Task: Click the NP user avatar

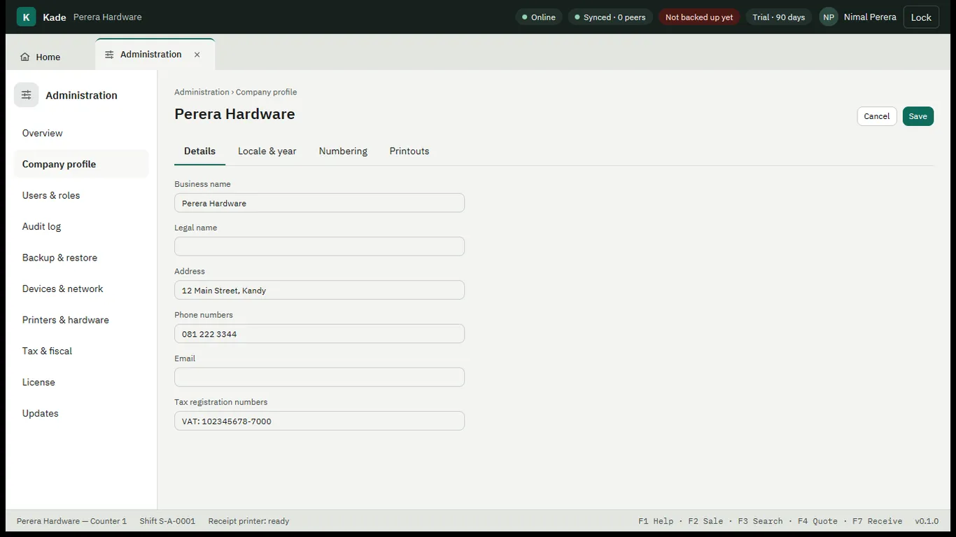Action: coord(829,17)
